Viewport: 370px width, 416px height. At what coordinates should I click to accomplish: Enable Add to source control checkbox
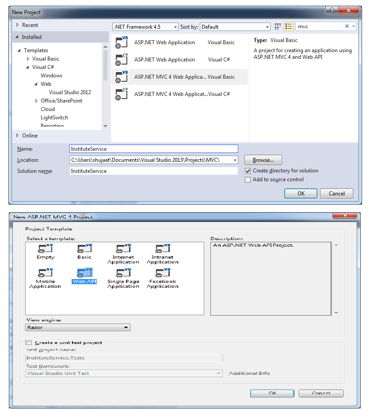(248, 179)
